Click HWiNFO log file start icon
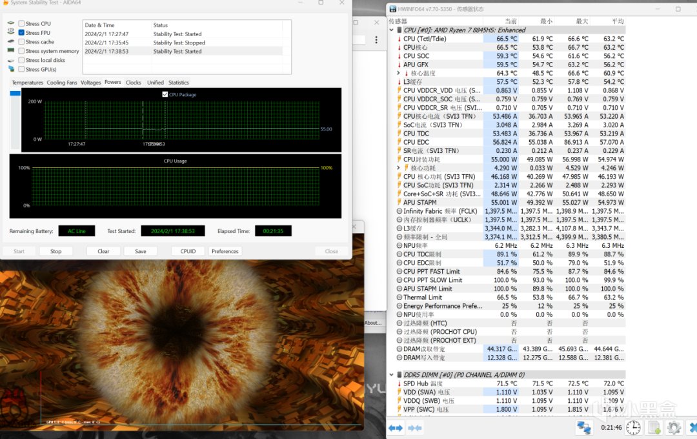 [654, 427]
